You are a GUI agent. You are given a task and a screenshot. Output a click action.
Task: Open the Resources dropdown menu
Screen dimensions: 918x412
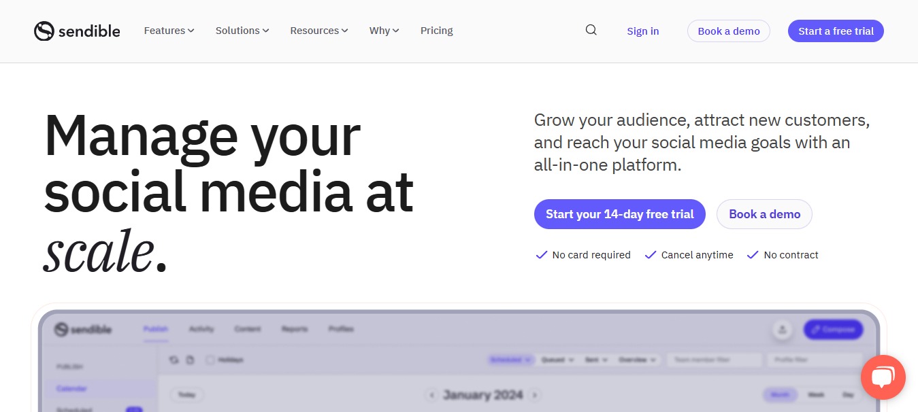(318, 31)
